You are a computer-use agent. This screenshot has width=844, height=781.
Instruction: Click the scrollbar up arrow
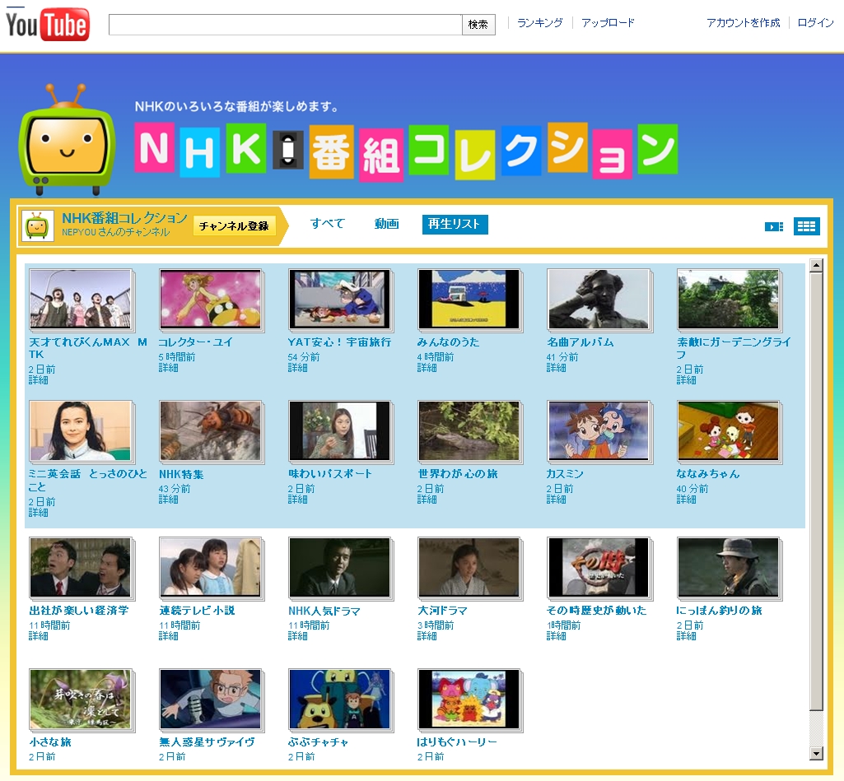pos(816,265)
